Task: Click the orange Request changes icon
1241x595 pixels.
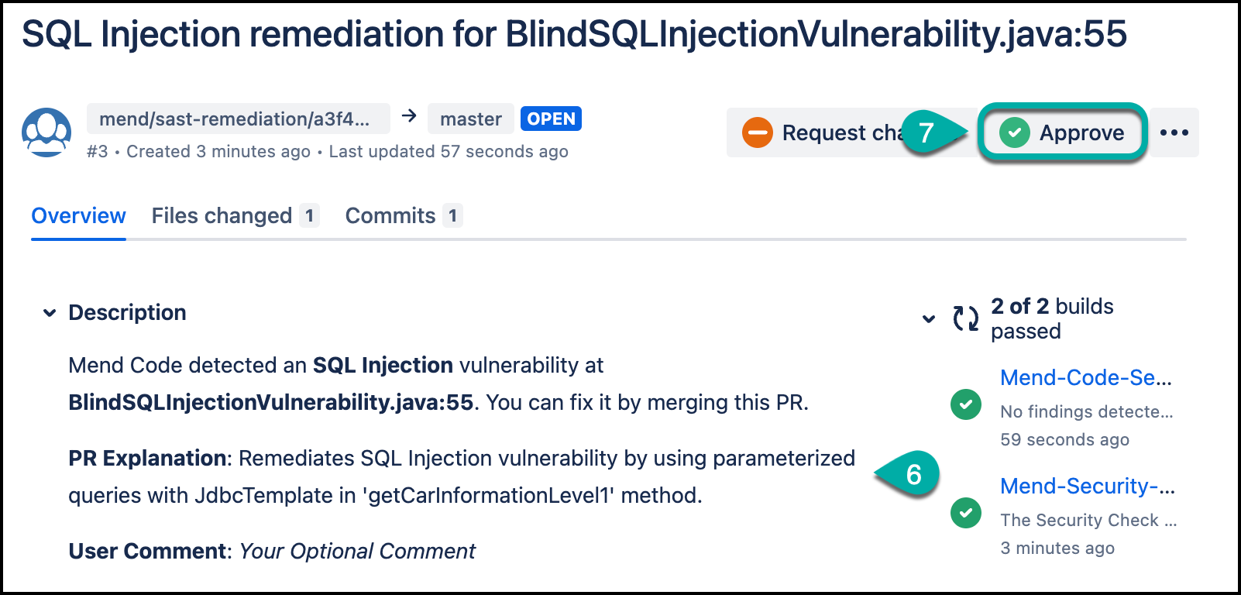Action: pos(757,132)
